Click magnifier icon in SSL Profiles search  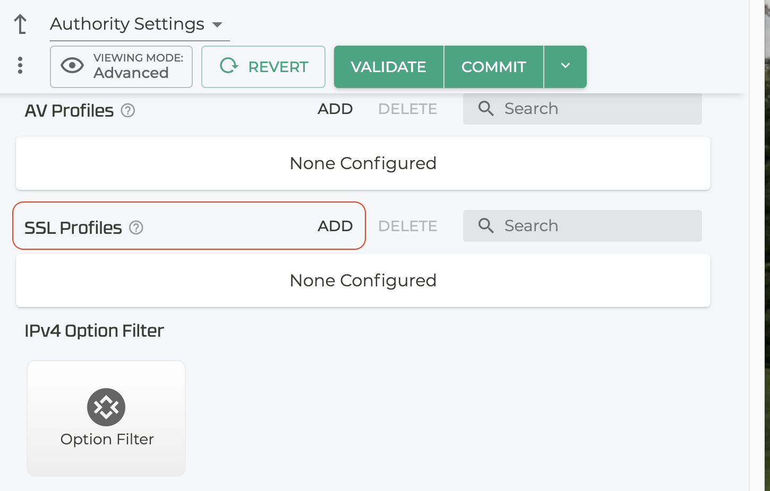click(x=486, y=226)
